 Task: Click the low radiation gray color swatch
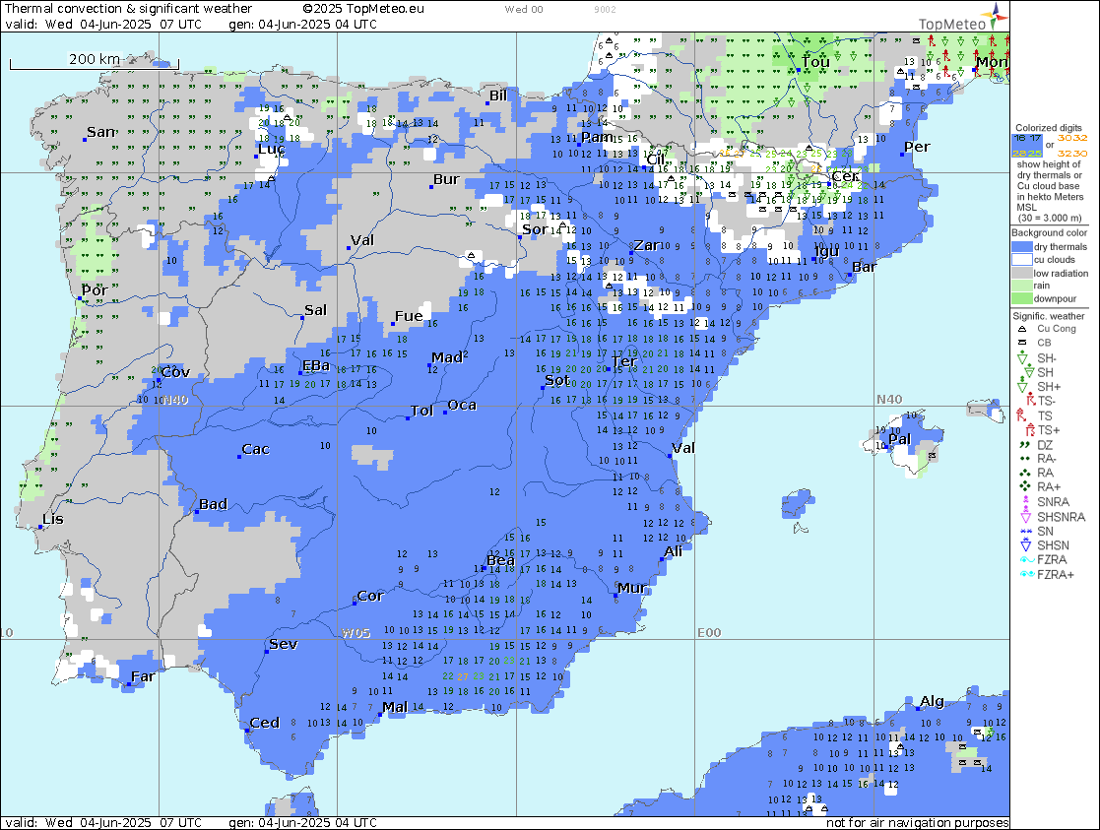[1022, 273]
